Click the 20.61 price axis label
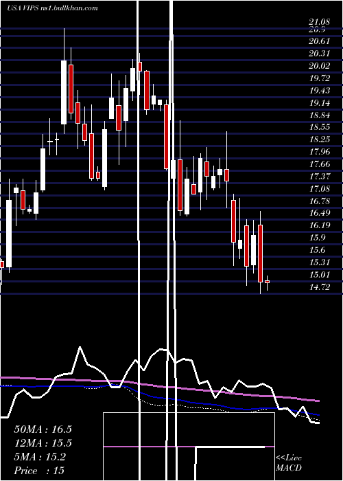The width and height of the screenshot is (343, 481). [320, 41]
